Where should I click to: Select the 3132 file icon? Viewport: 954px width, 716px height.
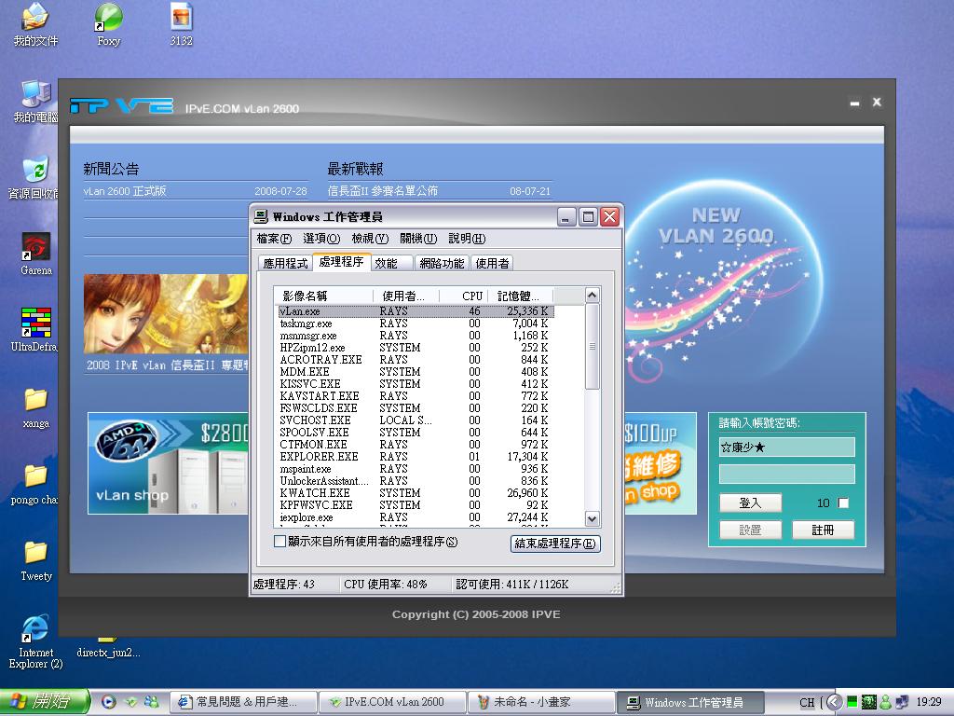(182, 17)
